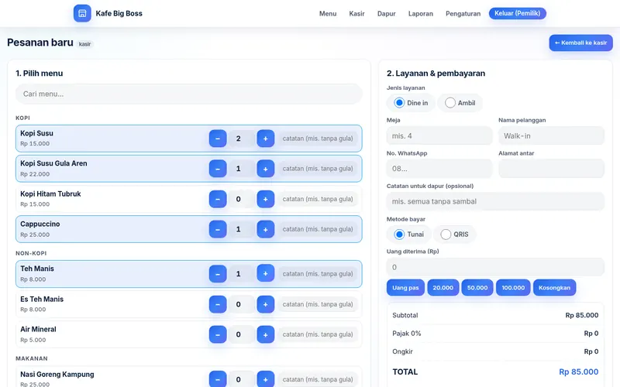620x387 pixels.
Task: Click Nama pelanggan input field
Action: point(551,136)
